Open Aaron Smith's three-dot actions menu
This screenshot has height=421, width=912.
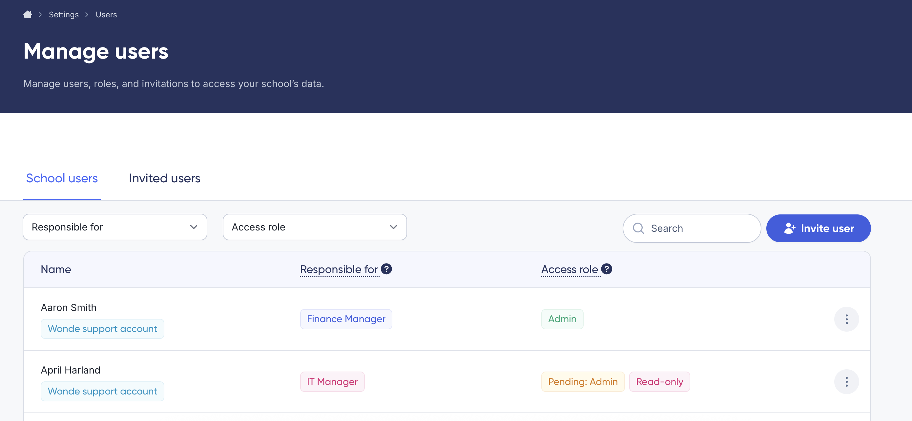(846, 319)
